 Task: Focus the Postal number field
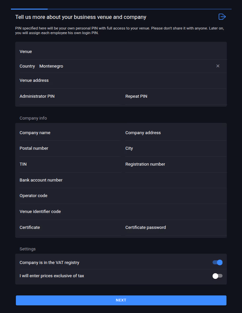70,148
